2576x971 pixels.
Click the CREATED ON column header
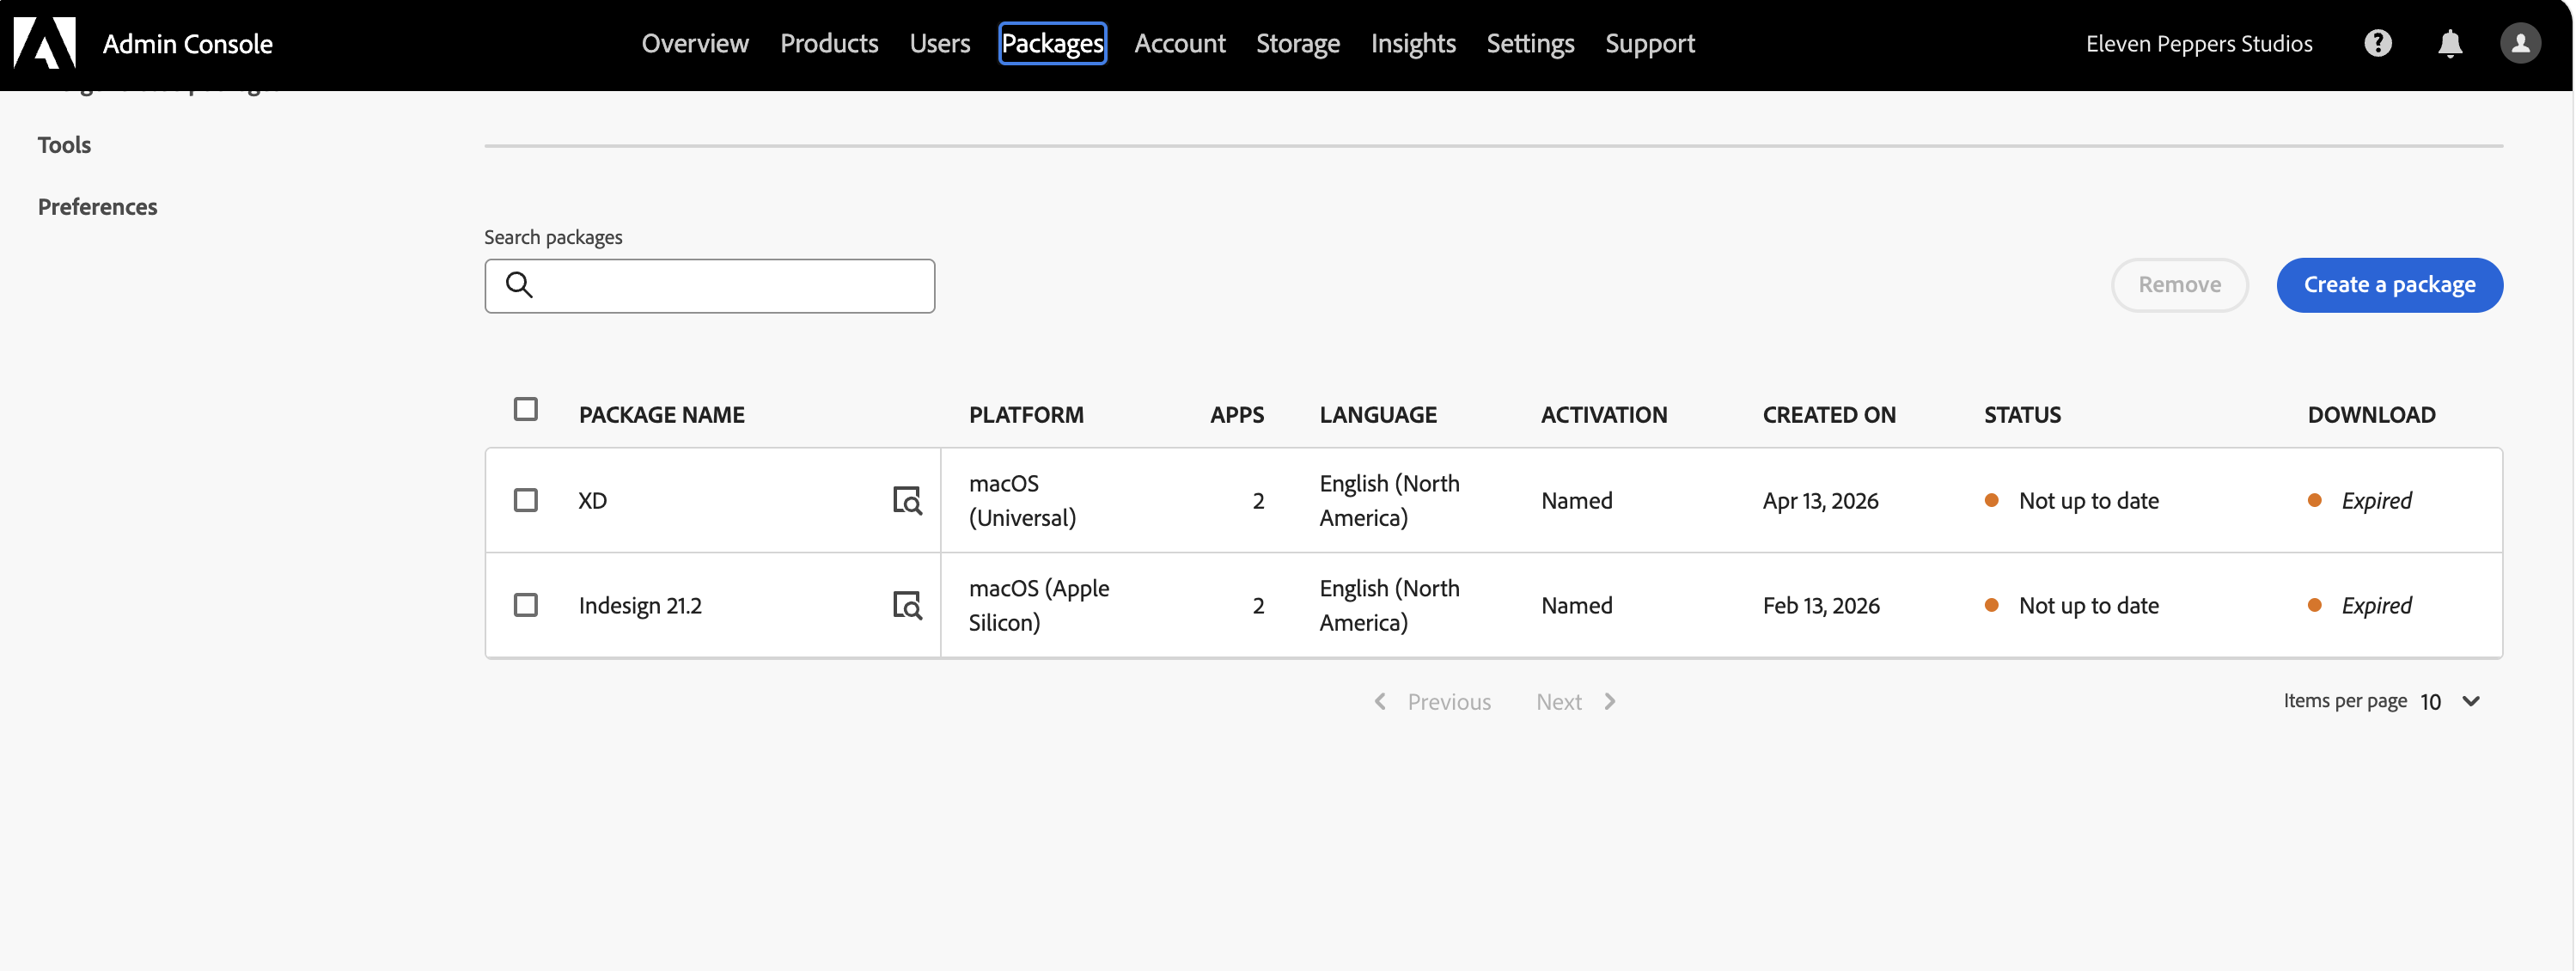1828,414
